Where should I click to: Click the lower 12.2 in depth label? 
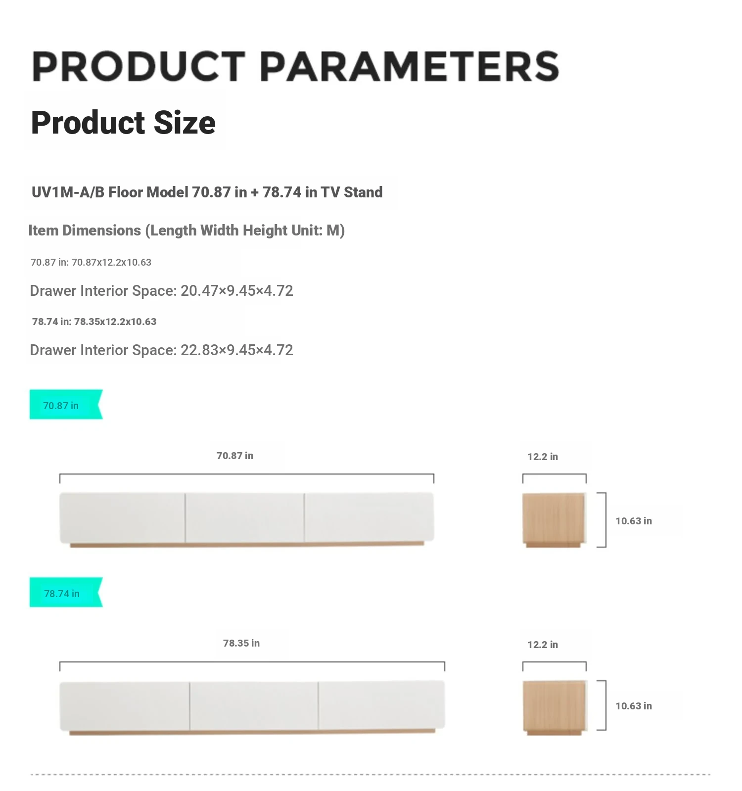(x=543, y=645)
